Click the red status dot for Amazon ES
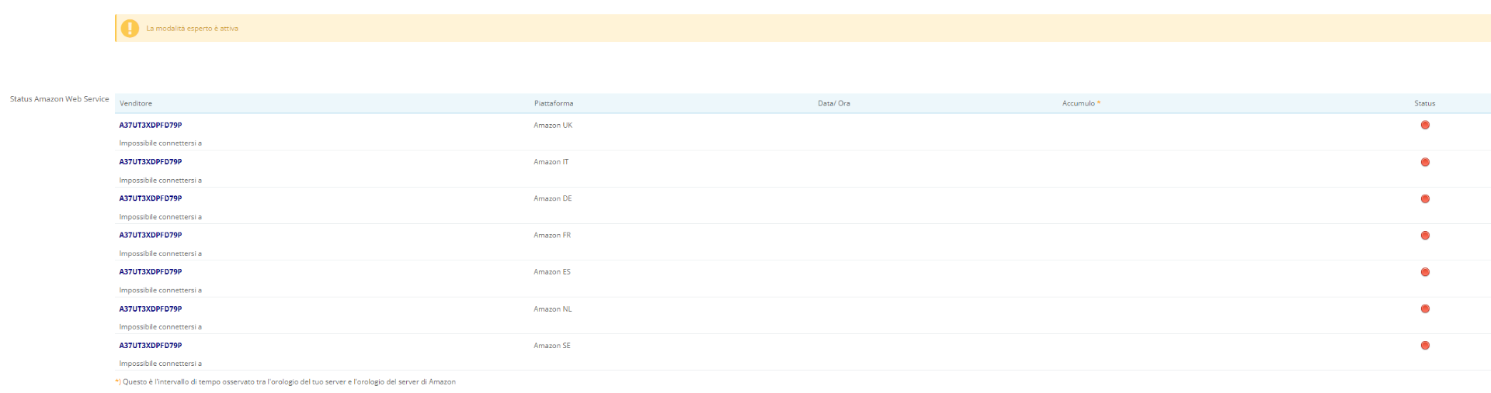Image resolution: width=1491 pixels, height=393 pixels. (1425, 272)
